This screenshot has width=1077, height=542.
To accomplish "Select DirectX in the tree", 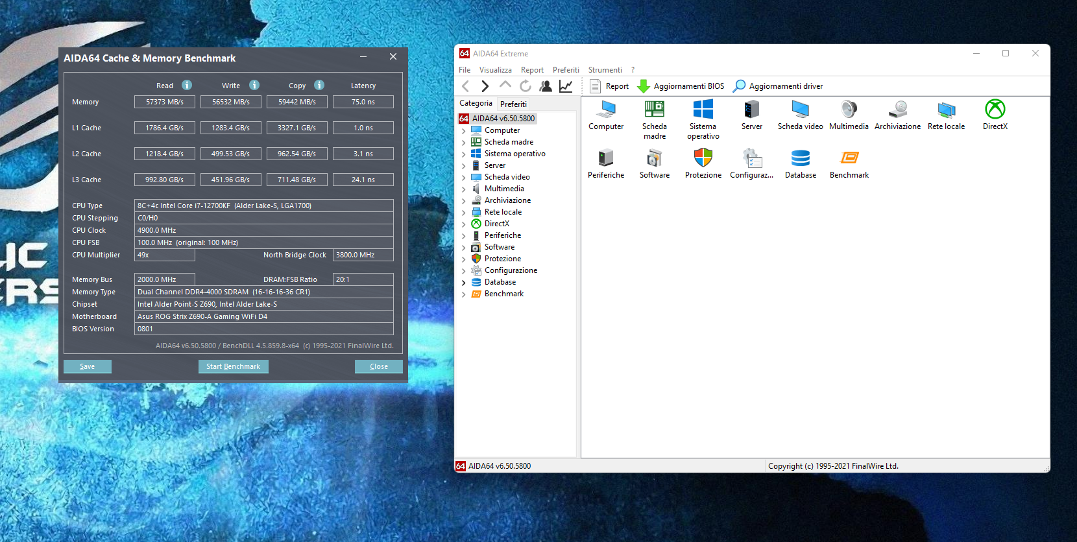I will tap(496, 224).
